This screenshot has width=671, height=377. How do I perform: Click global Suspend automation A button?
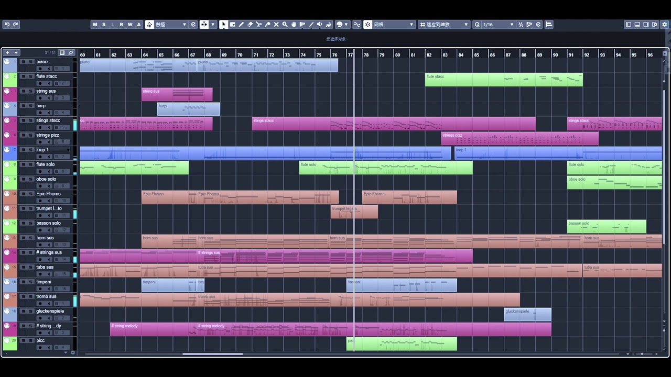click(x=138, y=25)
